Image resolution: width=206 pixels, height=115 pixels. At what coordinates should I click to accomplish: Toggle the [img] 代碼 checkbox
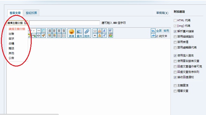pos(175,26)
